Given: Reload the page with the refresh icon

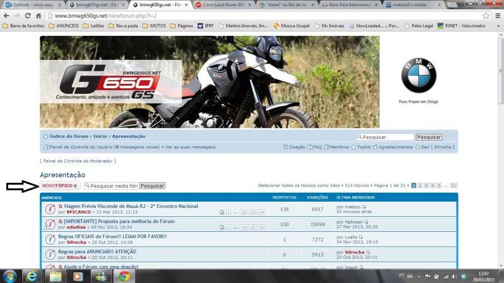Looking at the screenshot, I should [28, 16].
